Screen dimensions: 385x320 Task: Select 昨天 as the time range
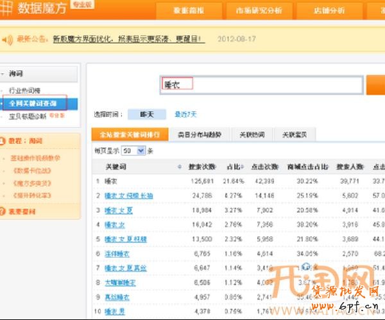tap(142, 114)
